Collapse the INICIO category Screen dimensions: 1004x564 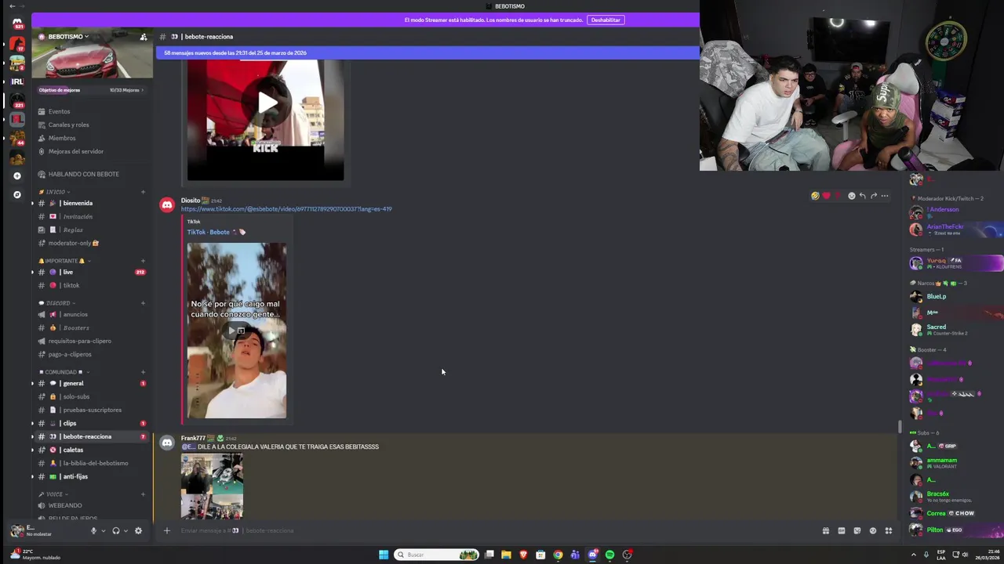coord(55,192)
